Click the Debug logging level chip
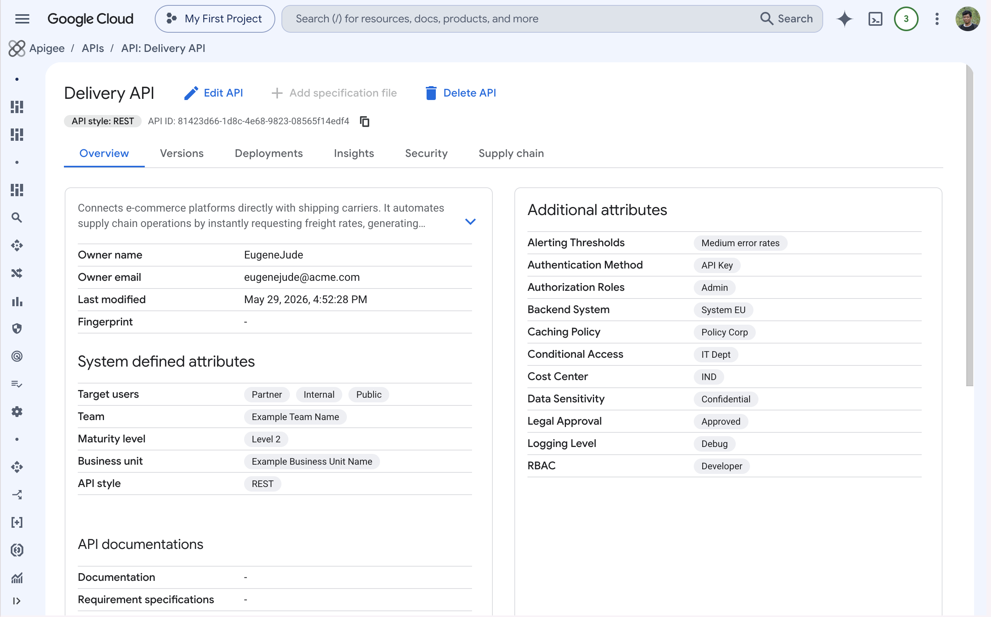This screenshot has width=991, height=617. point(714,444)
